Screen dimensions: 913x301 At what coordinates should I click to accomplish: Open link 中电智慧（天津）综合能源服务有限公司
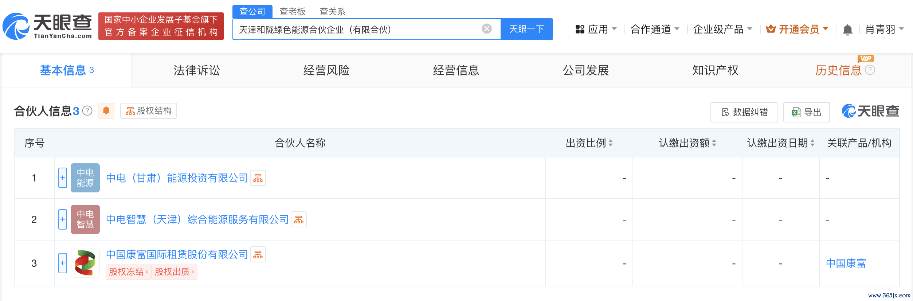tap(197, 219)
